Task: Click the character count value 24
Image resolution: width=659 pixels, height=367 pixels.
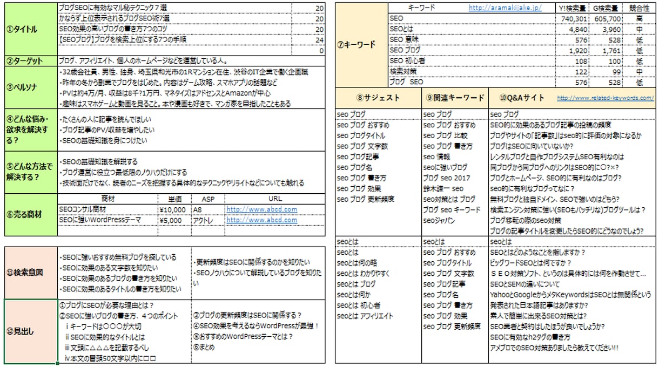Action: tap(319, 40)
